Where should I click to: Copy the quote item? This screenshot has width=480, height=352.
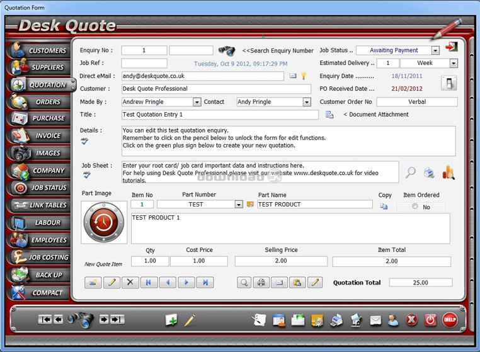tap(384, 207)
